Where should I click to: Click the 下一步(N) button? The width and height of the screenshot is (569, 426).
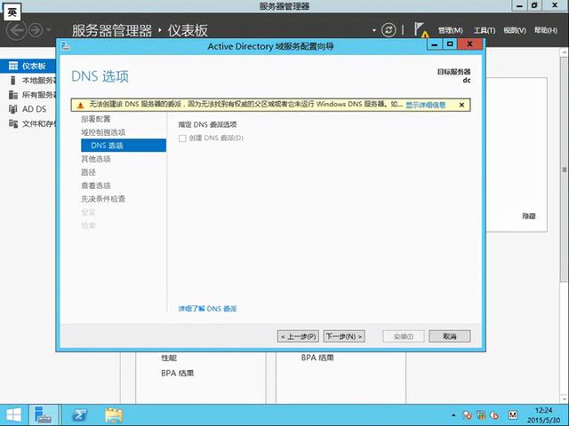pyautogui.click(x=344, y=336)
